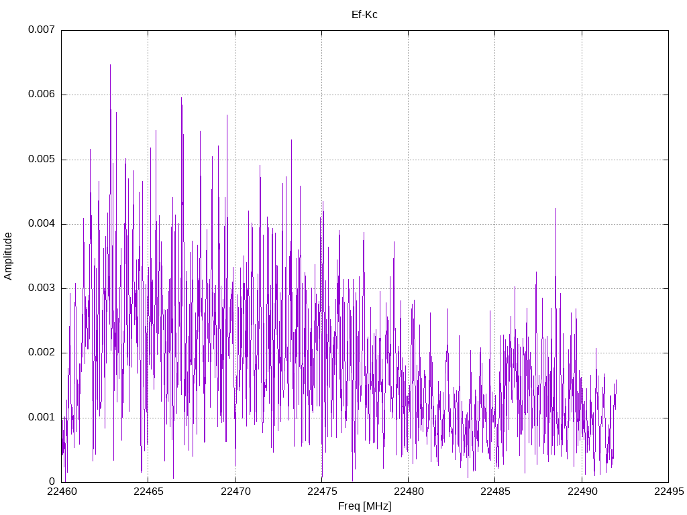Click the 22460 x-axis tick label

click(61, 492)
